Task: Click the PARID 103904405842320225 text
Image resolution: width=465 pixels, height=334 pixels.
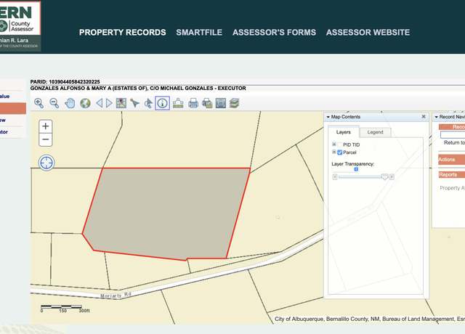Action: pyautogui.click(x=65, y=81)
